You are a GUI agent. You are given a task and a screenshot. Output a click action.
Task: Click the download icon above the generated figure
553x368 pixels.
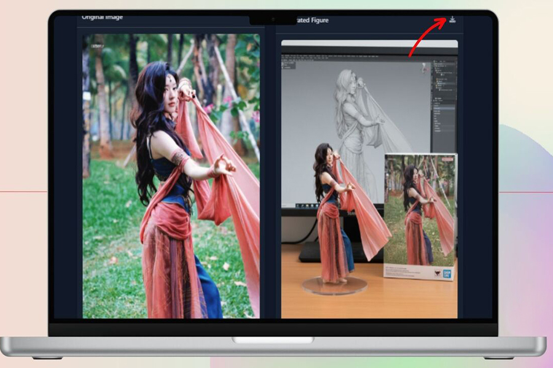click(x=452, y=20)
